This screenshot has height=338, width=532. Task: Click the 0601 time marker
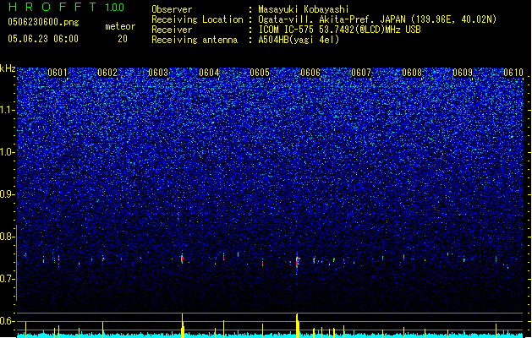click(x=58, y=73)
